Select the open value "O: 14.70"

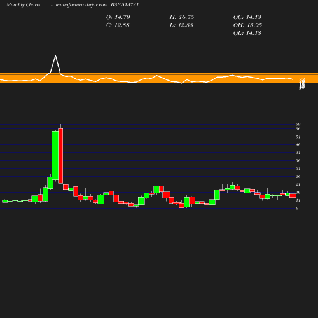[x=118, y=17]
